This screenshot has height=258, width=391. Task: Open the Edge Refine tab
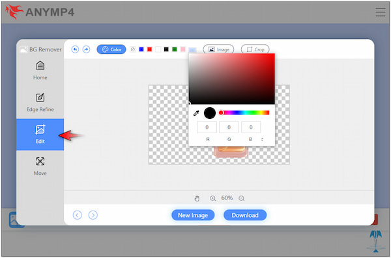pyautogui.click(x=40, y=102)
